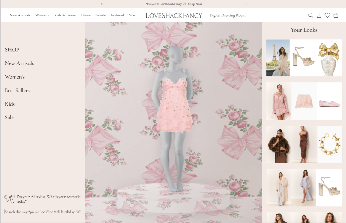Open the search magnifier icon

coord(311,15)
